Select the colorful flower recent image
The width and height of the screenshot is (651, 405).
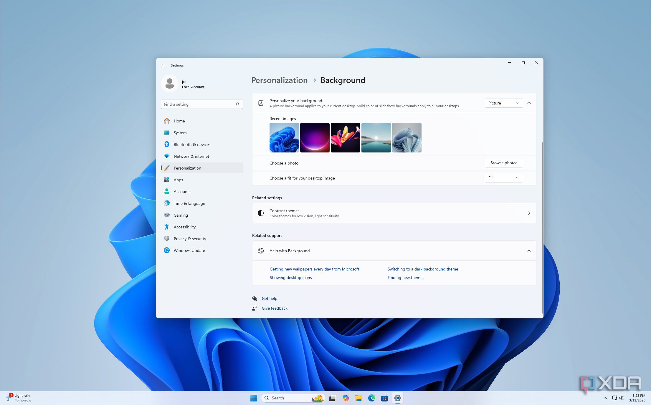click(346, 138)
